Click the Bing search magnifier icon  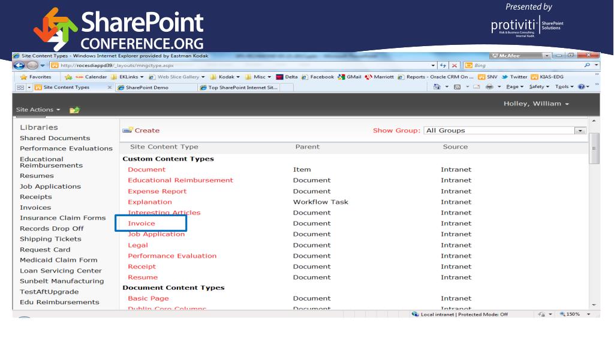(x=586, y=65)
